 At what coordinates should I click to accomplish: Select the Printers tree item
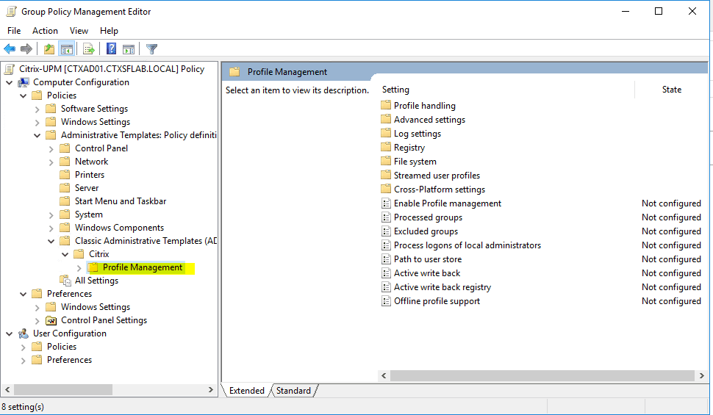[90, 175]
